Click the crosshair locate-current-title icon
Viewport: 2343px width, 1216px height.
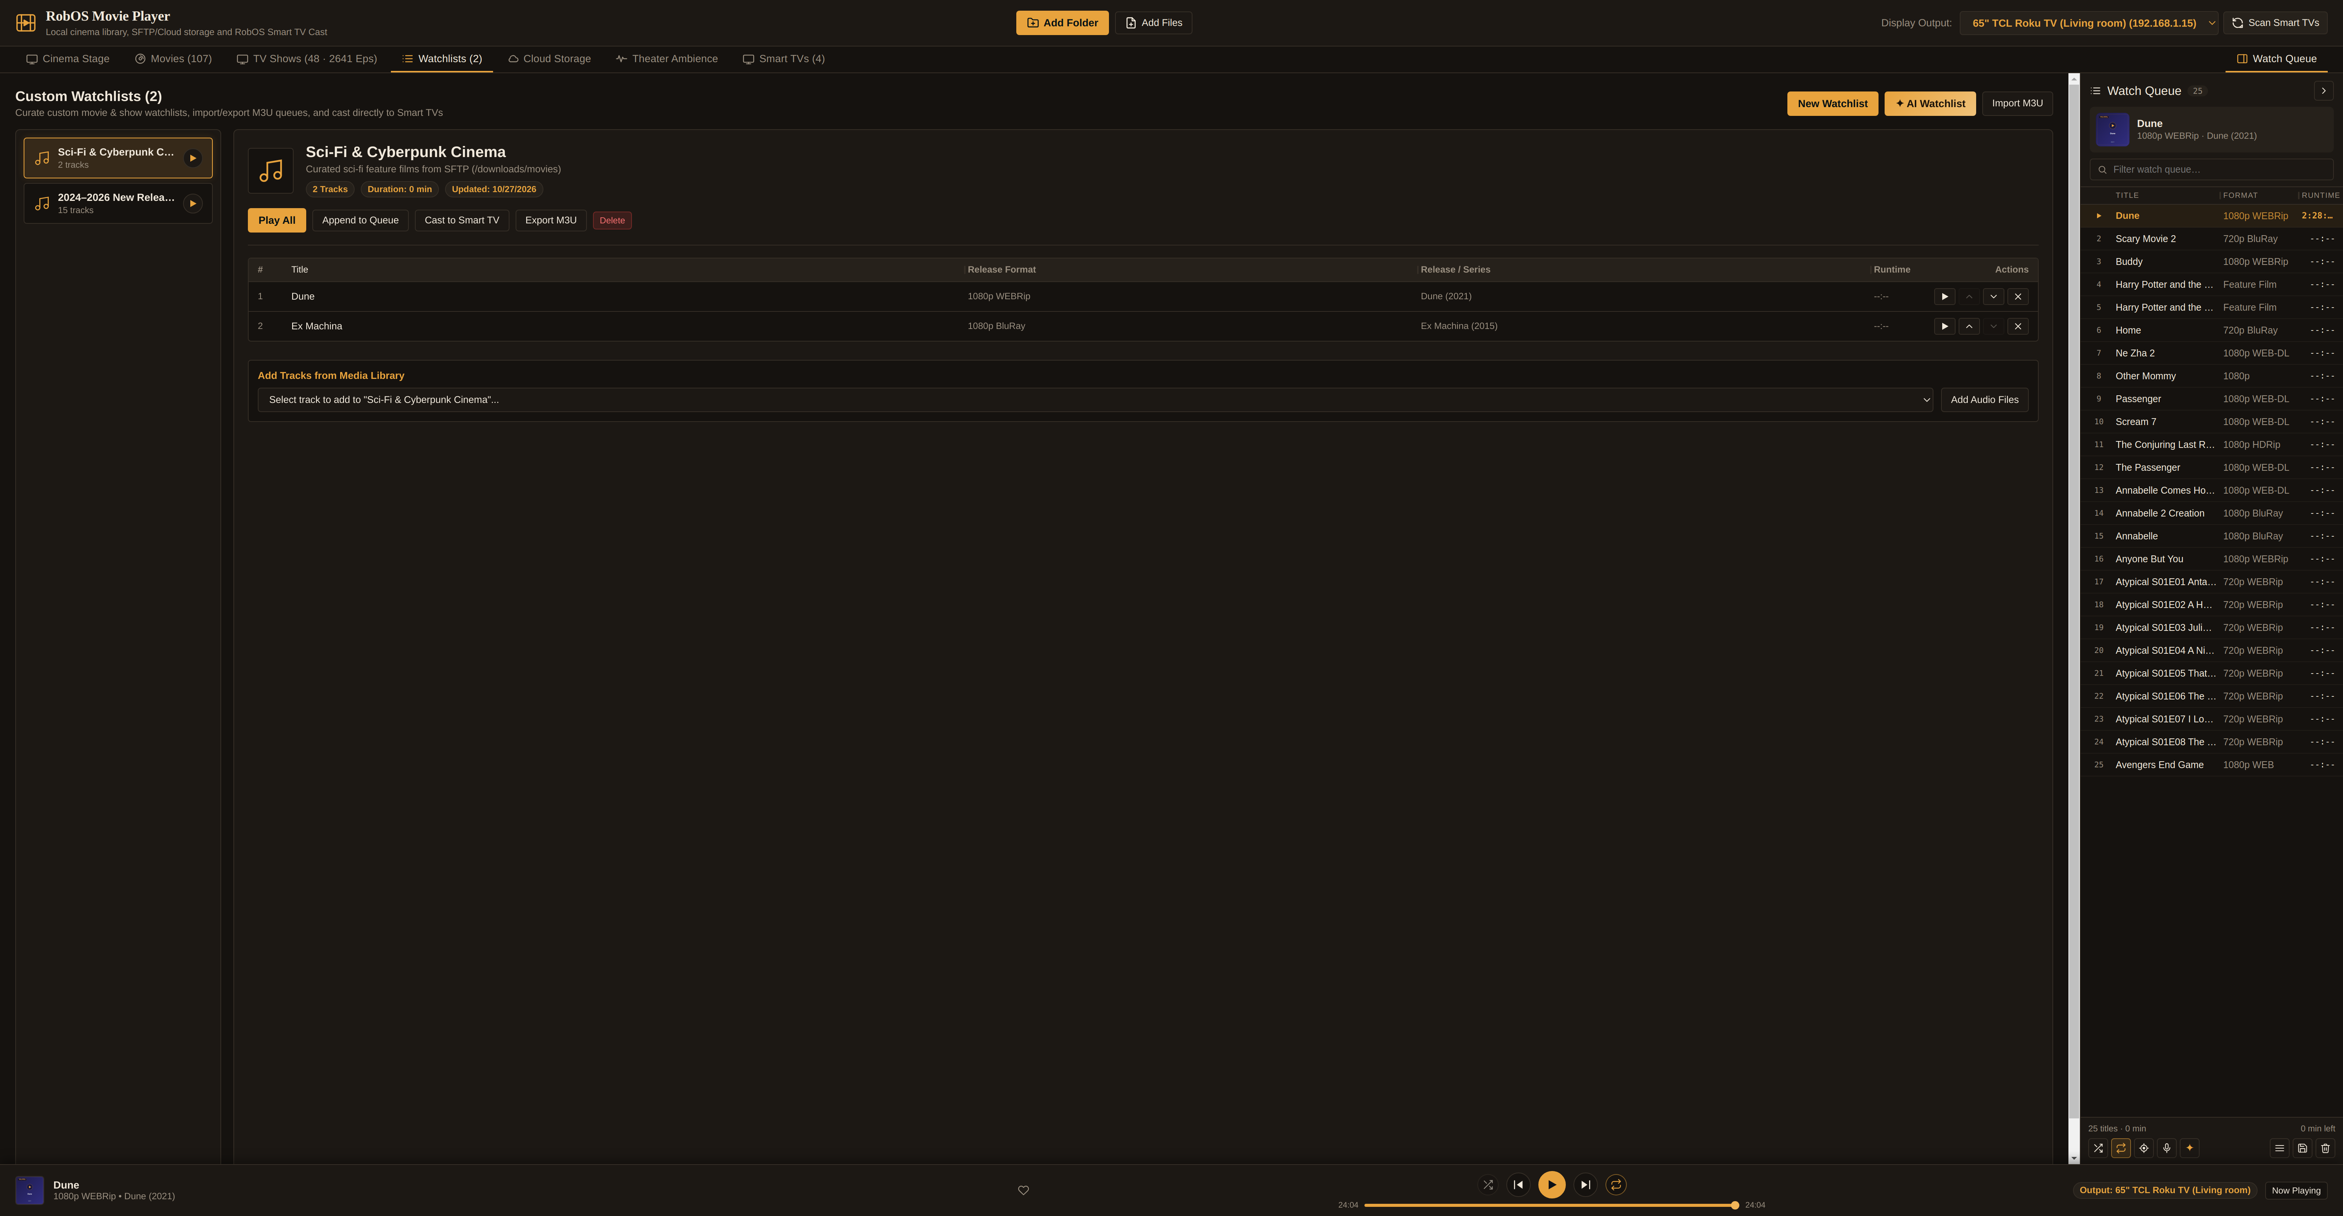pos(2144,1148)
